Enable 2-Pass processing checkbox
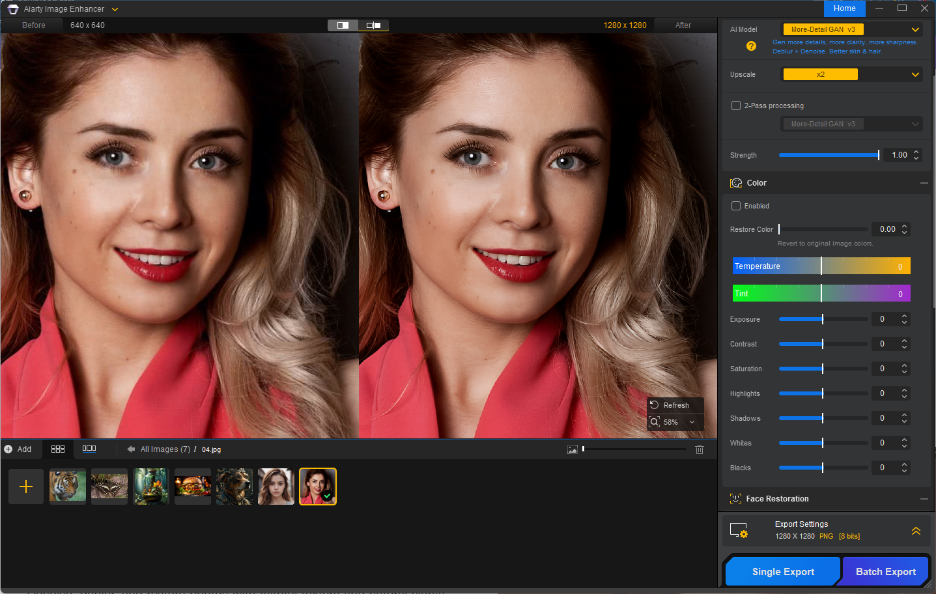Image resolution: width=936 pixels, height=594 pixels. click(736, 106)
